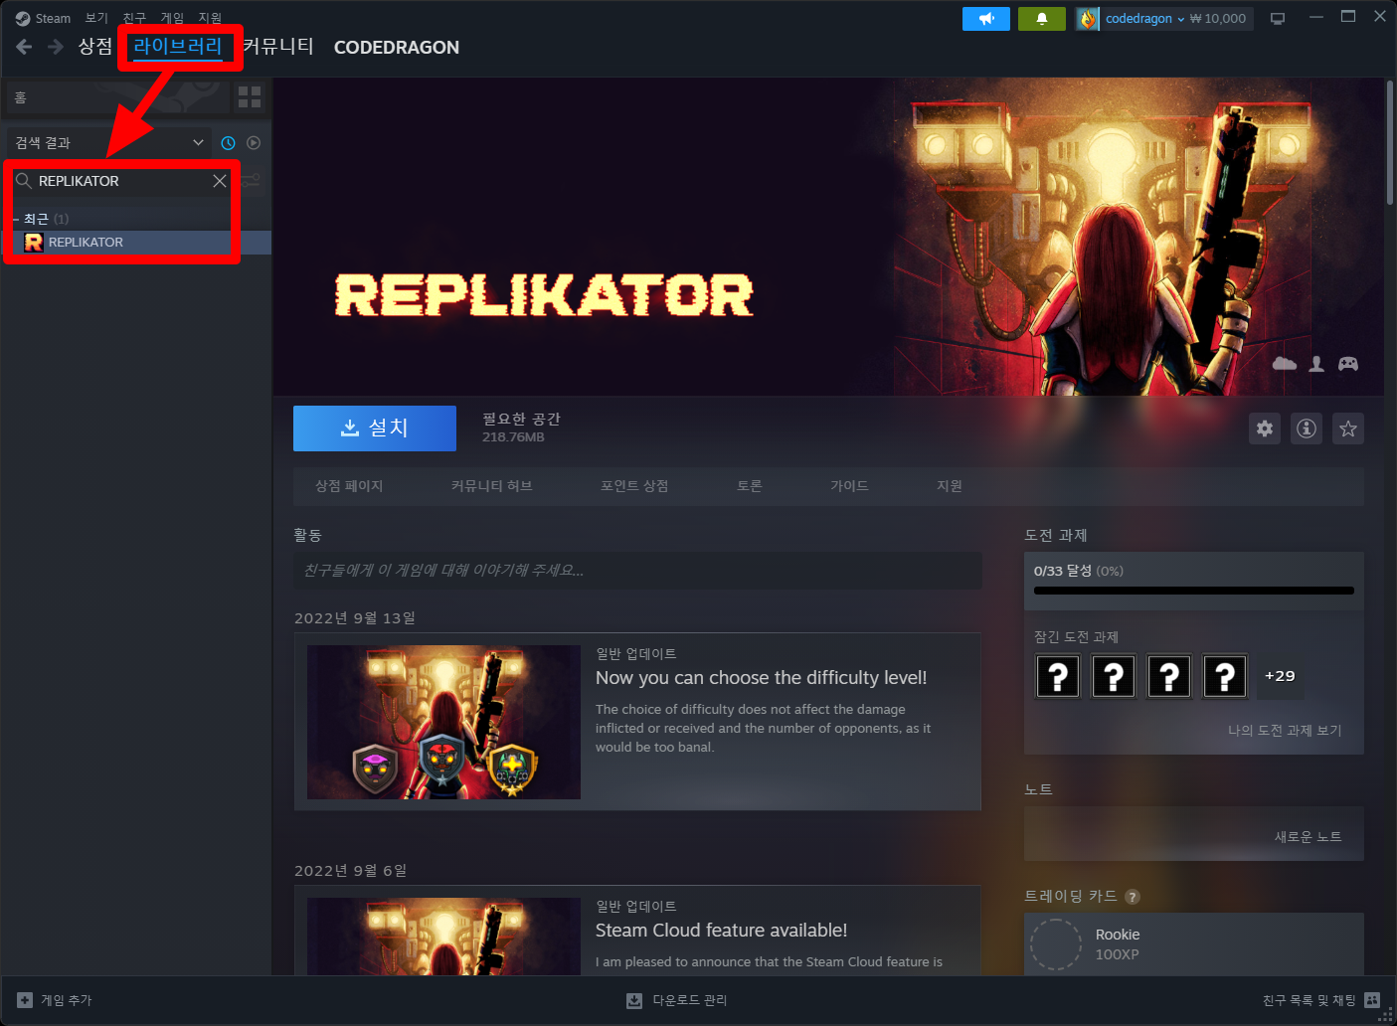Open the 지원 menu in the menu bar

point(210,18)
